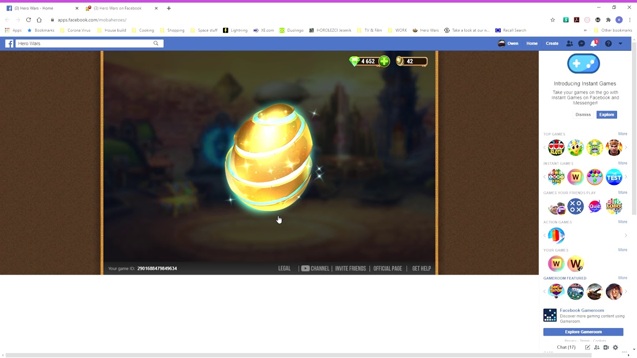
Task: Click the Facebook logo in the blue header
Action: [9, 43]
